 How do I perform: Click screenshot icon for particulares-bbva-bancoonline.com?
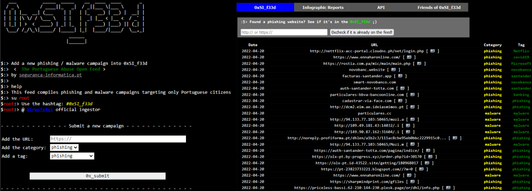(x=412, y=95)
